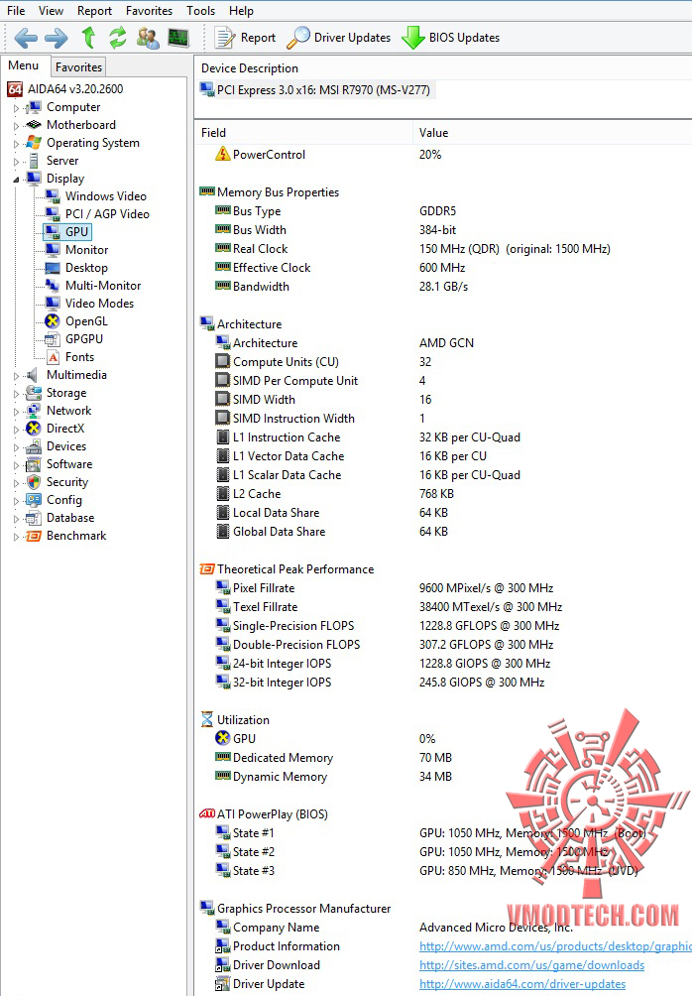Image resolution: width=692 pixels, height=996 pixels.
Task: Click the Database icon in the tree
Action: point(34,518)
